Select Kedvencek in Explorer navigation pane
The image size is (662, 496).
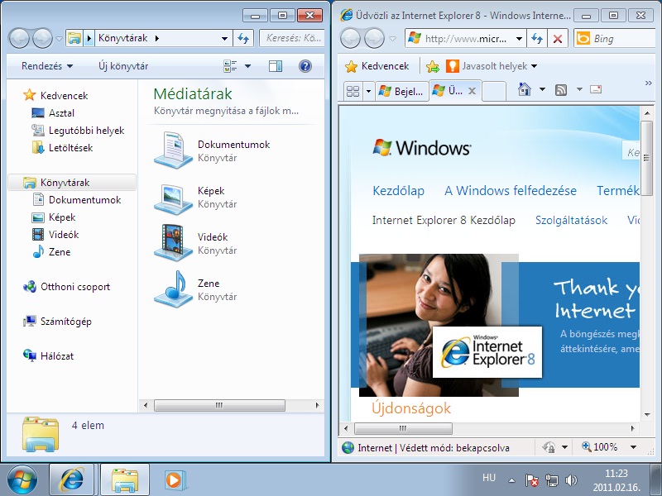[64, 96]
